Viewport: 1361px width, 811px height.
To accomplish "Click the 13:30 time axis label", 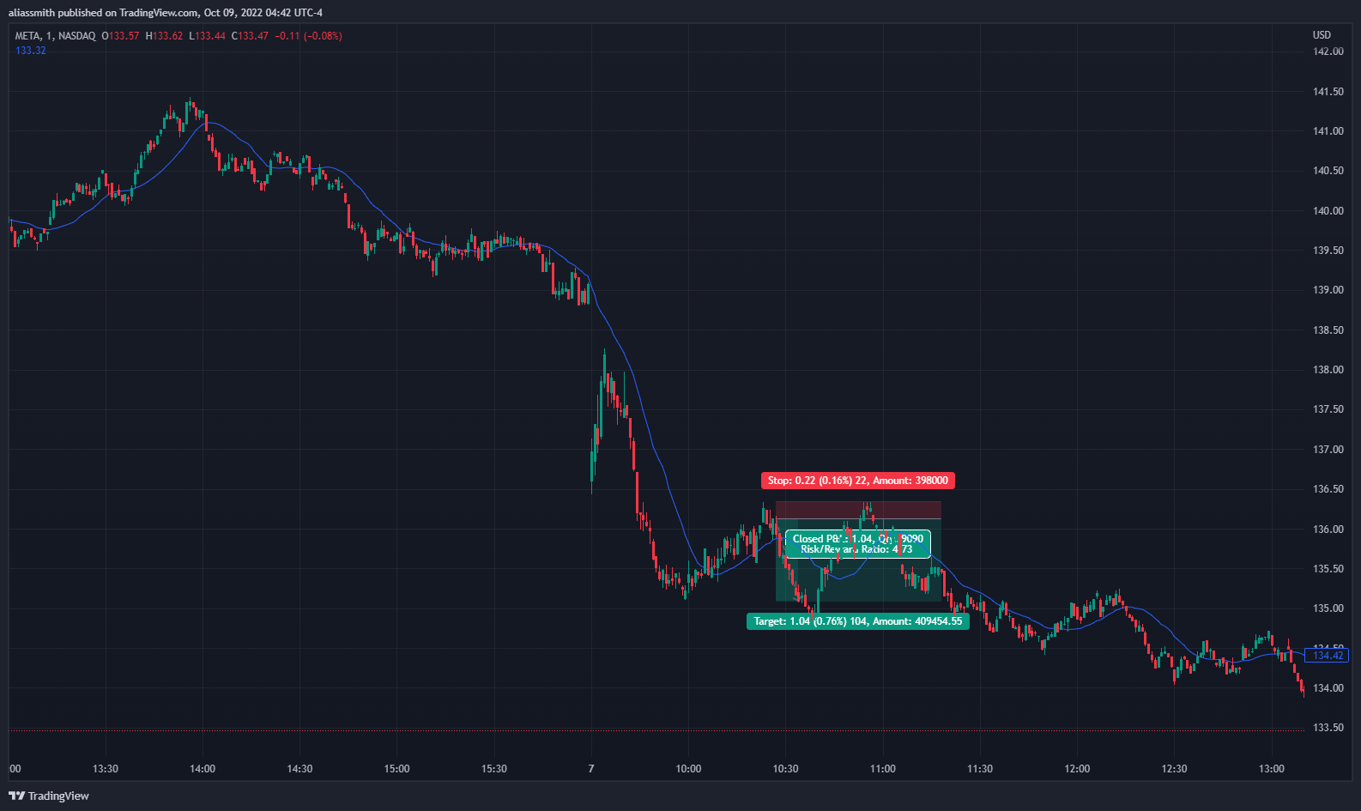I will tap(106, 769).
